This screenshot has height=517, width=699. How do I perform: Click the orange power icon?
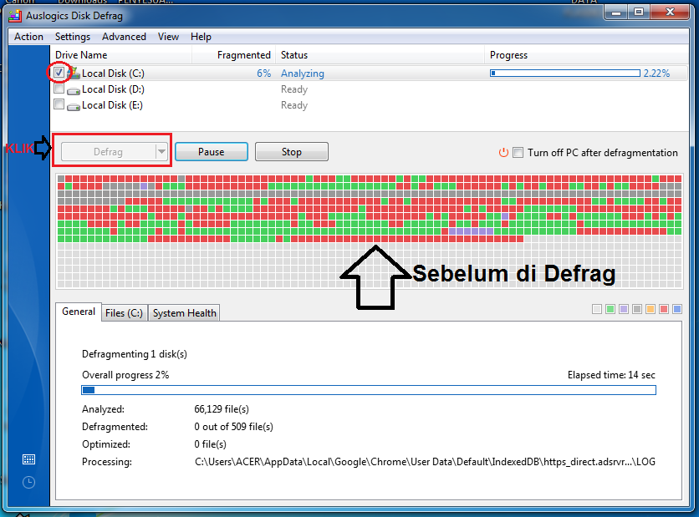[x=503, y=152]
